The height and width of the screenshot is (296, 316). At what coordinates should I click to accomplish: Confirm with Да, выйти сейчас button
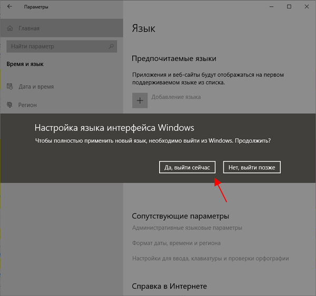187,167
